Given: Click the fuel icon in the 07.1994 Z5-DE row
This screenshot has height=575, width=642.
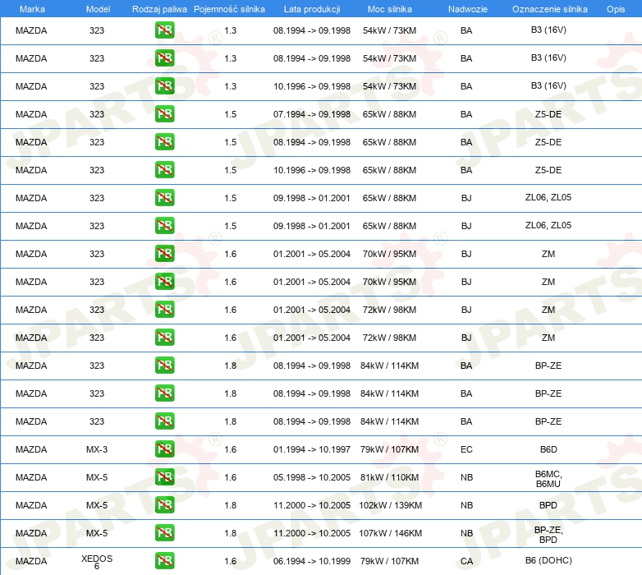Looking at the screenshot, I should point(164,114).
